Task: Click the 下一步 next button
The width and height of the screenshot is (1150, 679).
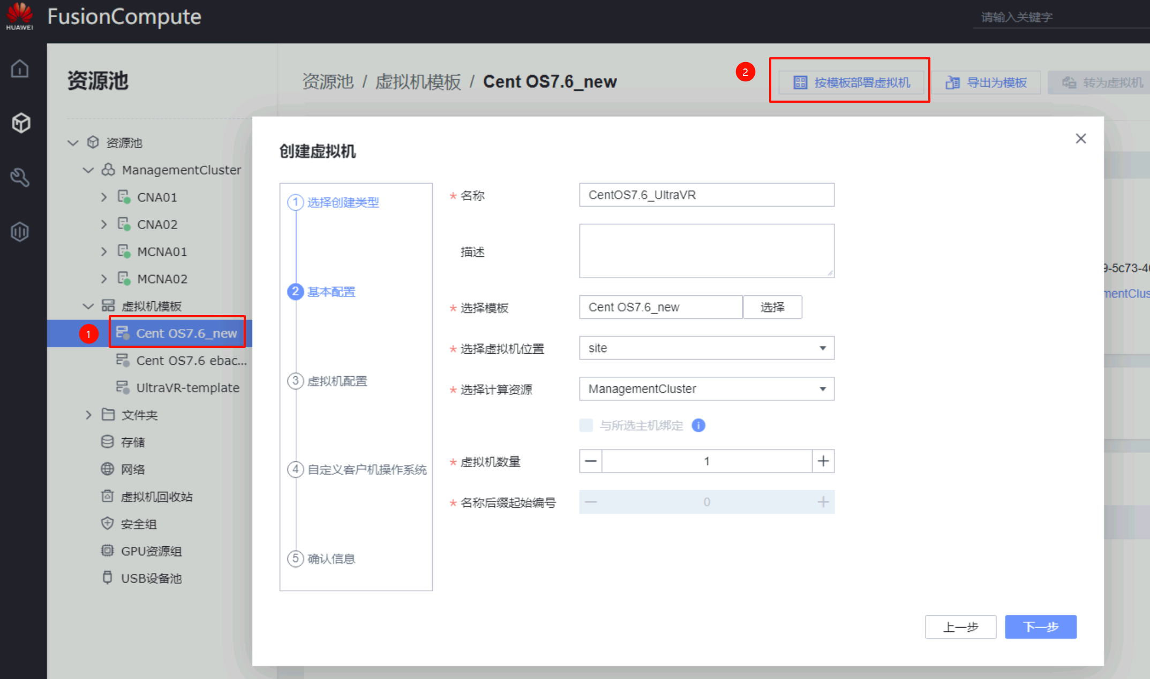Action: click(1040, 627)
